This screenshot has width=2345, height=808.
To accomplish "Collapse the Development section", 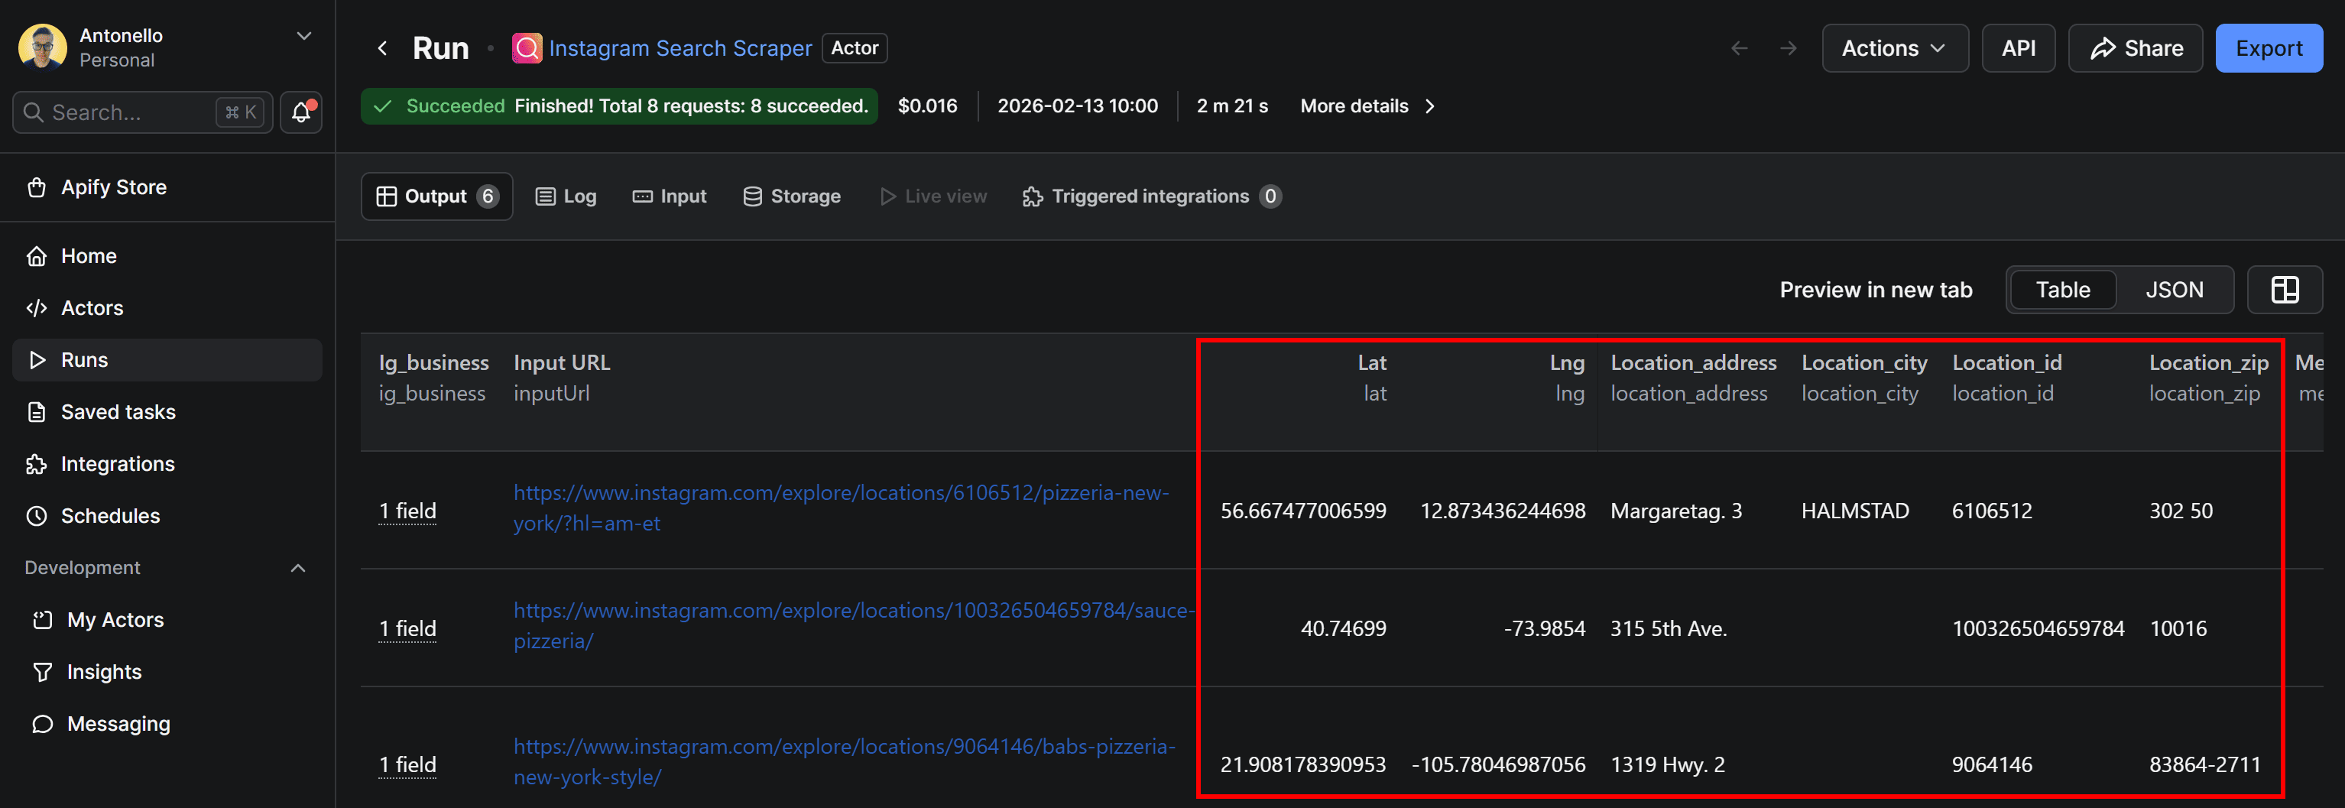I will tap(297, 567).
